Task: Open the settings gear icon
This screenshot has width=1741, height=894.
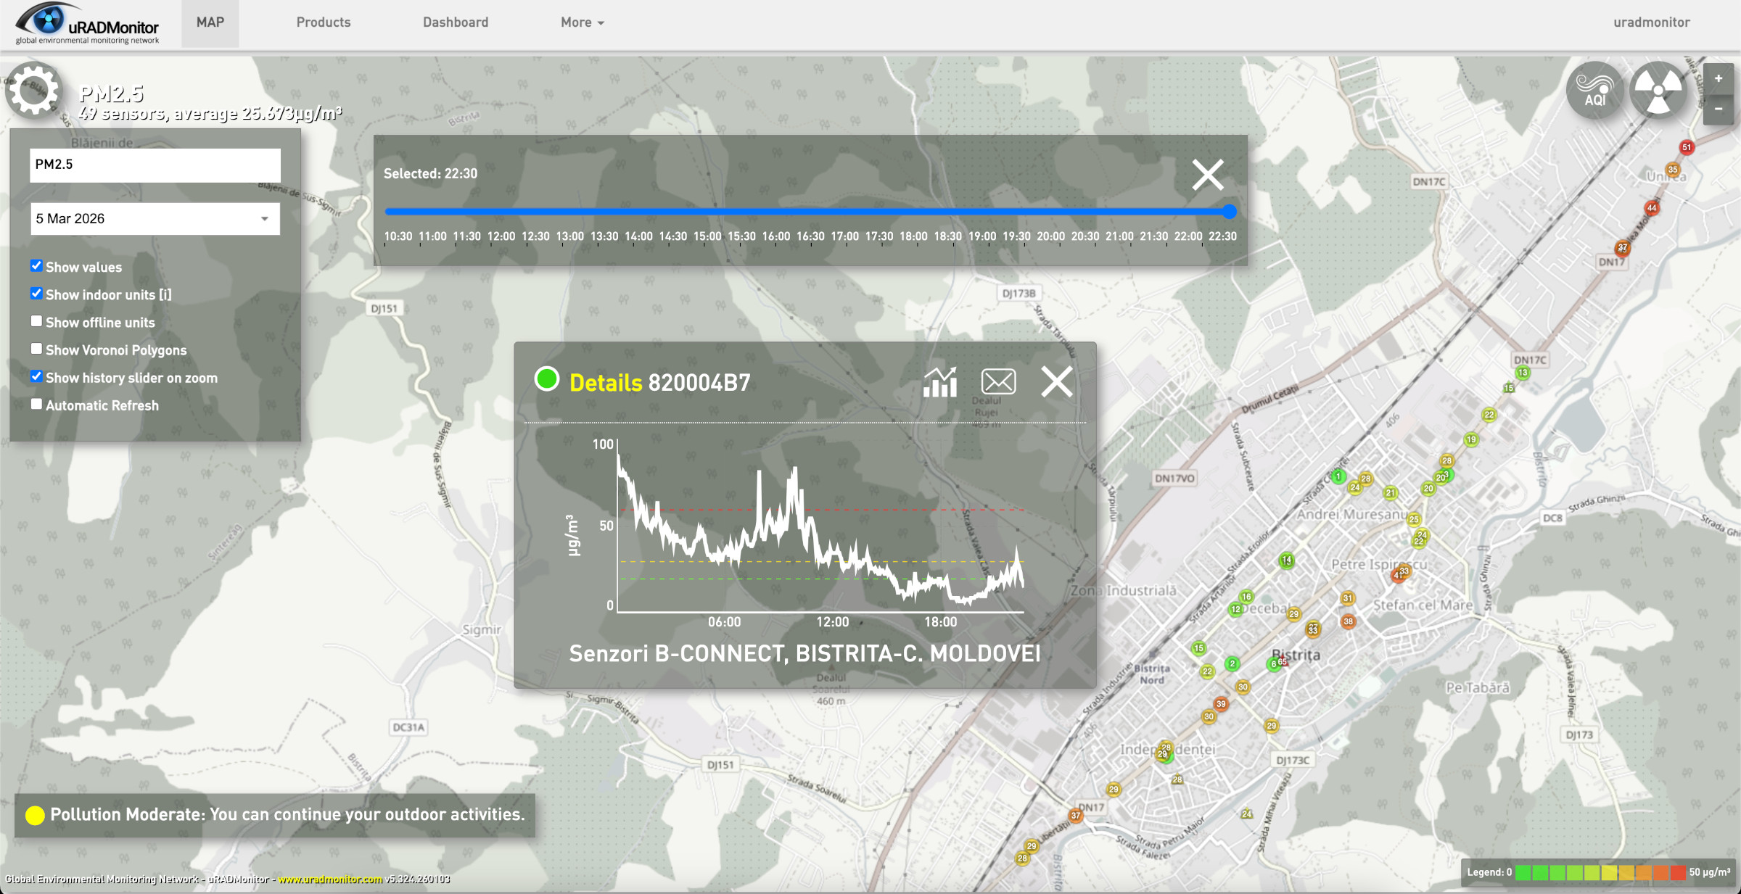Action: [33, 91]
